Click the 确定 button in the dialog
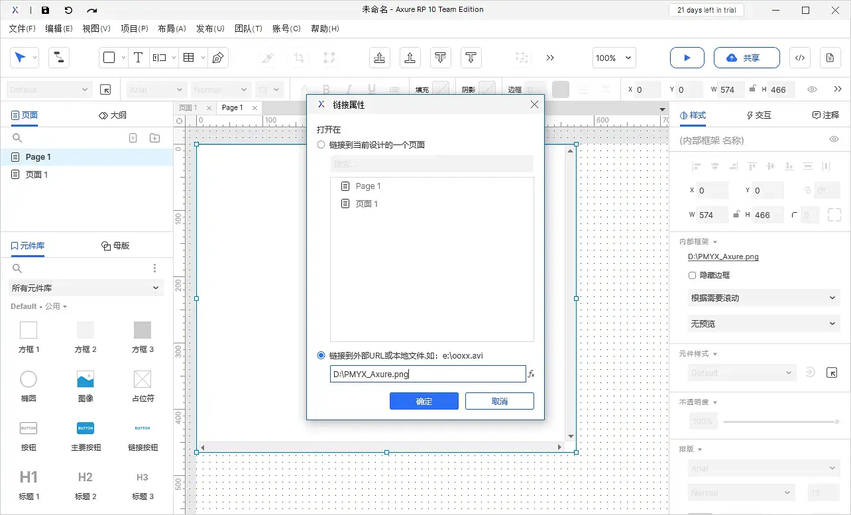The height and width of the screenshot is (515, 851). pyautogui.click(x=424, y=400)
